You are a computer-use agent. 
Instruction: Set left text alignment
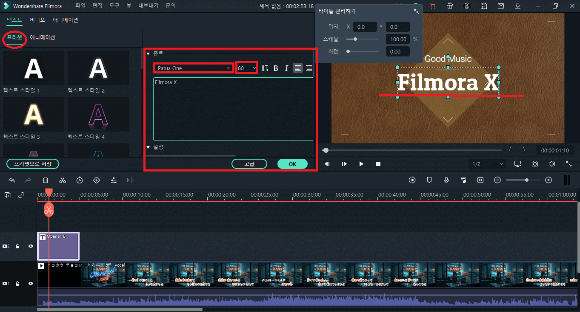[x=298, y=68]
